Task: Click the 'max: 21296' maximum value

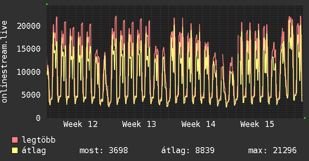Action: click(272, 151)
